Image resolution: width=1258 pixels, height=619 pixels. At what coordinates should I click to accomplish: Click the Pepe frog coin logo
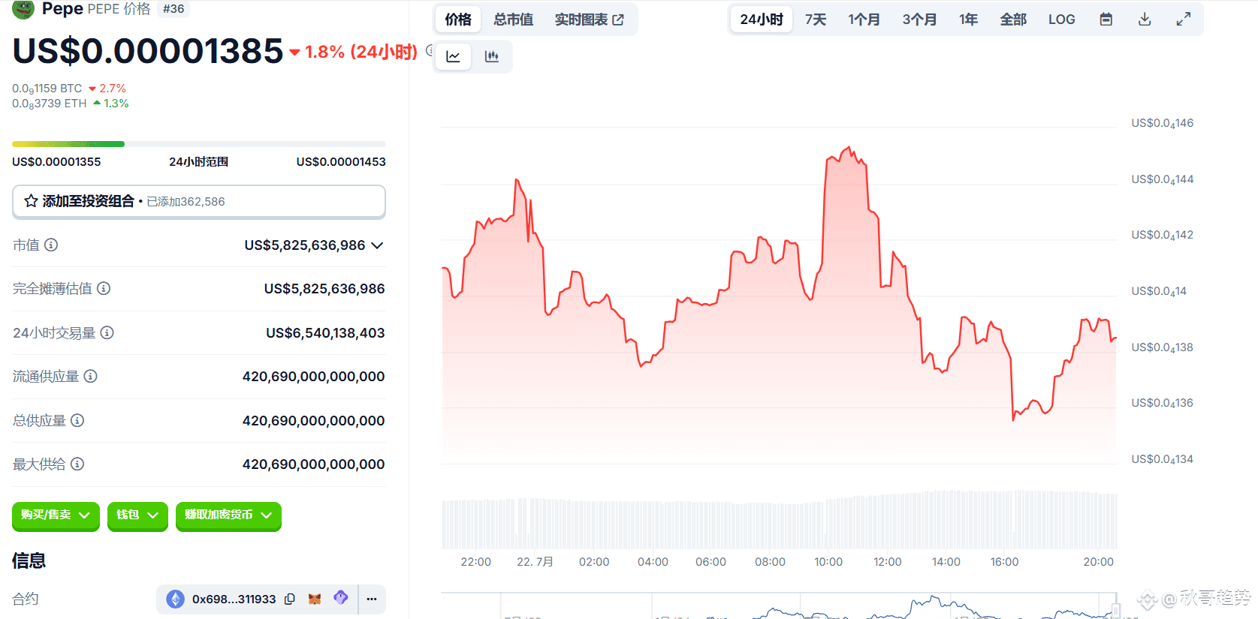pos(23,8)
